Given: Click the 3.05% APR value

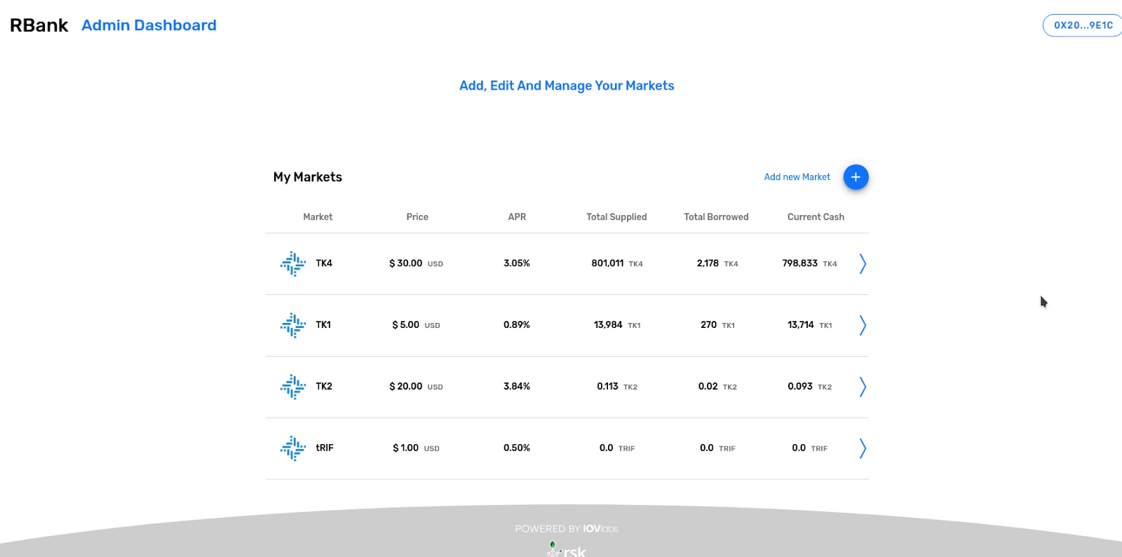Looking at the screenshot, I should [517, 263].
